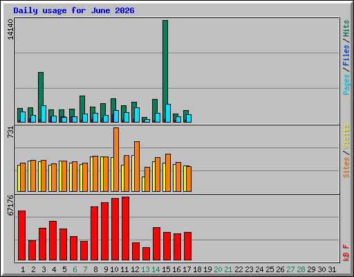The width and height of the screenshot is (354, 277).
Task: Click the green weekend day label '6'
Action: click(x=75, y=269)
